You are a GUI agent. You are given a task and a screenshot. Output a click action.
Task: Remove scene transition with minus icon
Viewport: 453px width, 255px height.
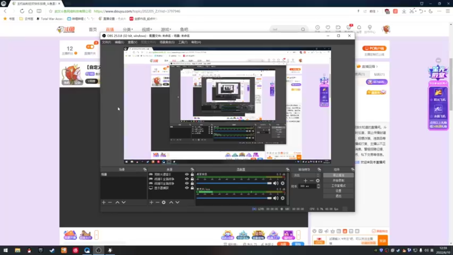click(311, 181)
